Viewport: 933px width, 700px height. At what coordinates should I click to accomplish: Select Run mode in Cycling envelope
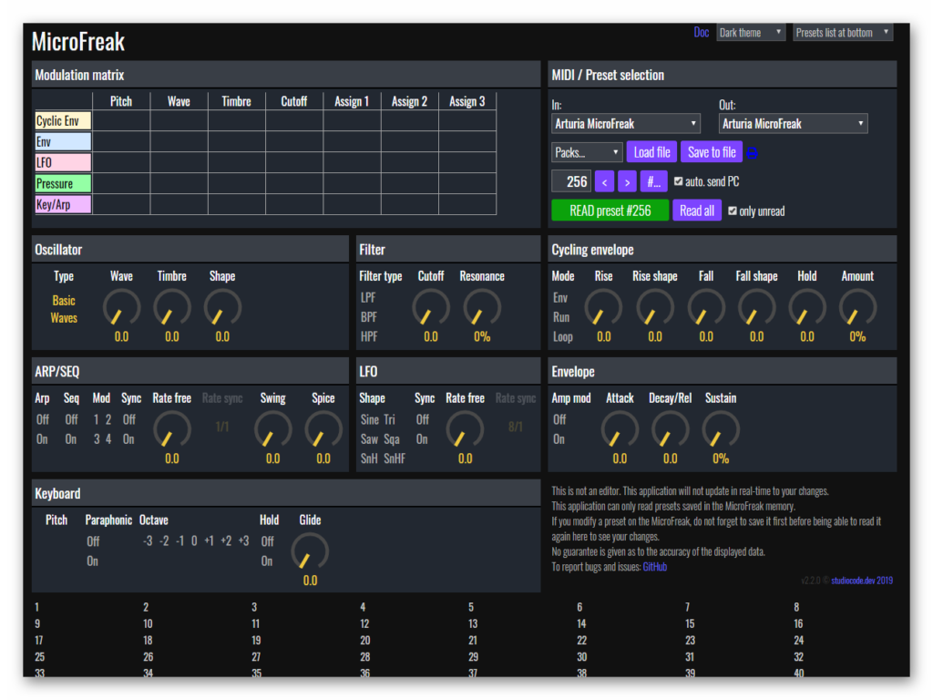[x=561, y=317]
